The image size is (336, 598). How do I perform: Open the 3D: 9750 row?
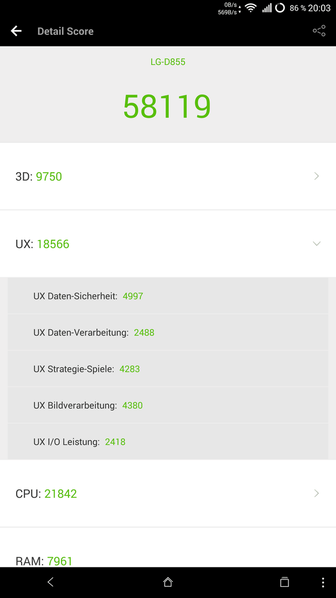pos(168,176)
